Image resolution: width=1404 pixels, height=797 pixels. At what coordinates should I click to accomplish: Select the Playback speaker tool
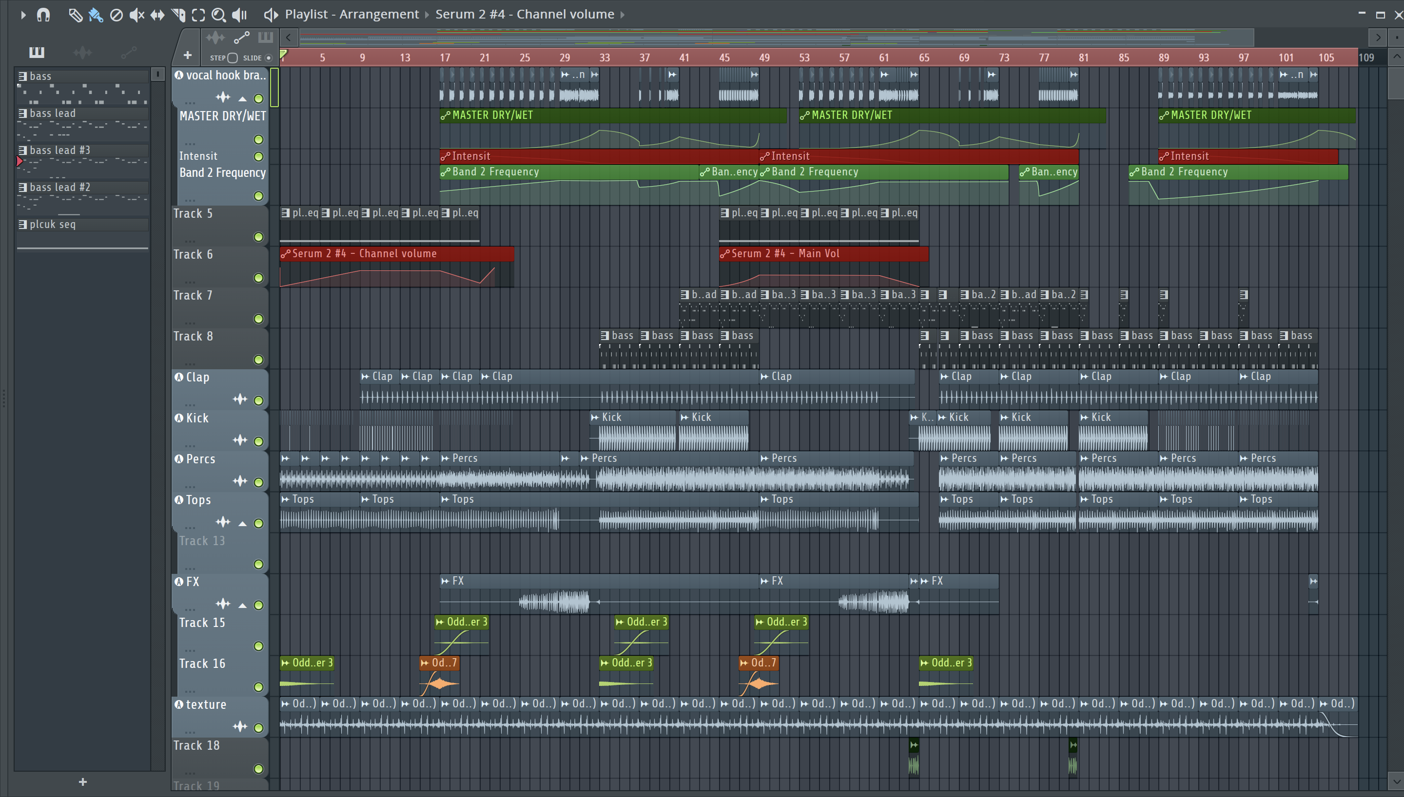click(x=239, y=15)
